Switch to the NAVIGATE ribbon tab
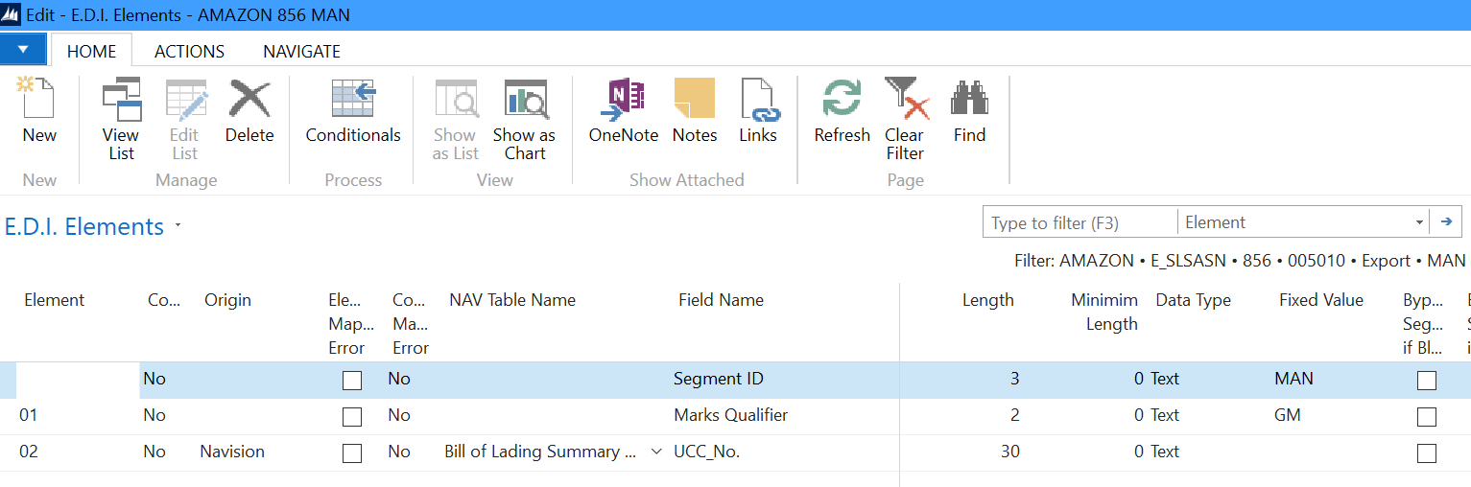Viewport: 1471px width, 487px height. coord(301,51)
